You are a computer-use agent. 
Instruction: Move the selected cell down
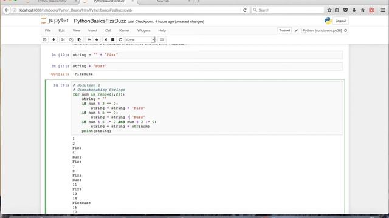pos(97,39)
